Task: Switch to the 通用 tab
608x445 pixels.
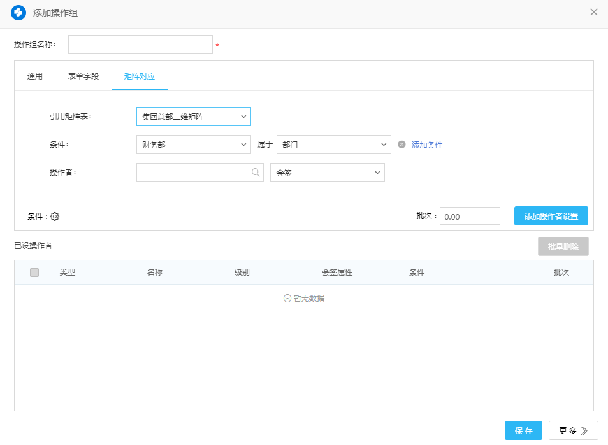Action: coord(35,76)
